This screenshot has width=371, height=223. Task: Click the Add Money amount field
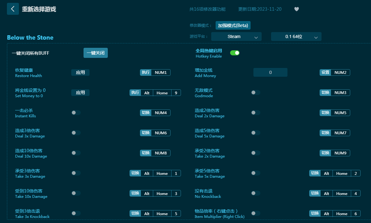[x=270, y=73]
